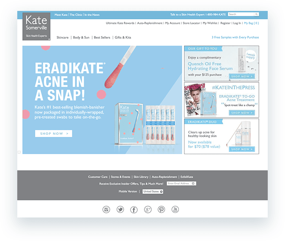285x241 pixels.
Task: Click the Quench serum bottle image
Action: 242,60
